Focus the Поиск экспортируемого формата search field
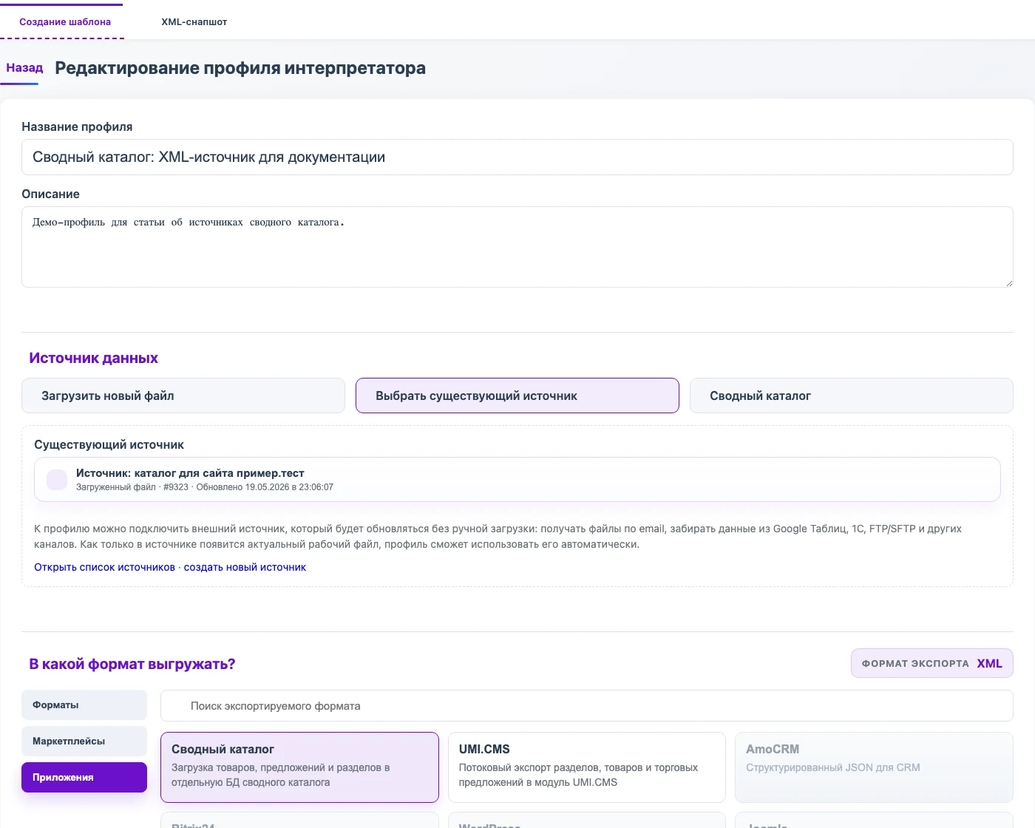 click(x=586, y=706)
